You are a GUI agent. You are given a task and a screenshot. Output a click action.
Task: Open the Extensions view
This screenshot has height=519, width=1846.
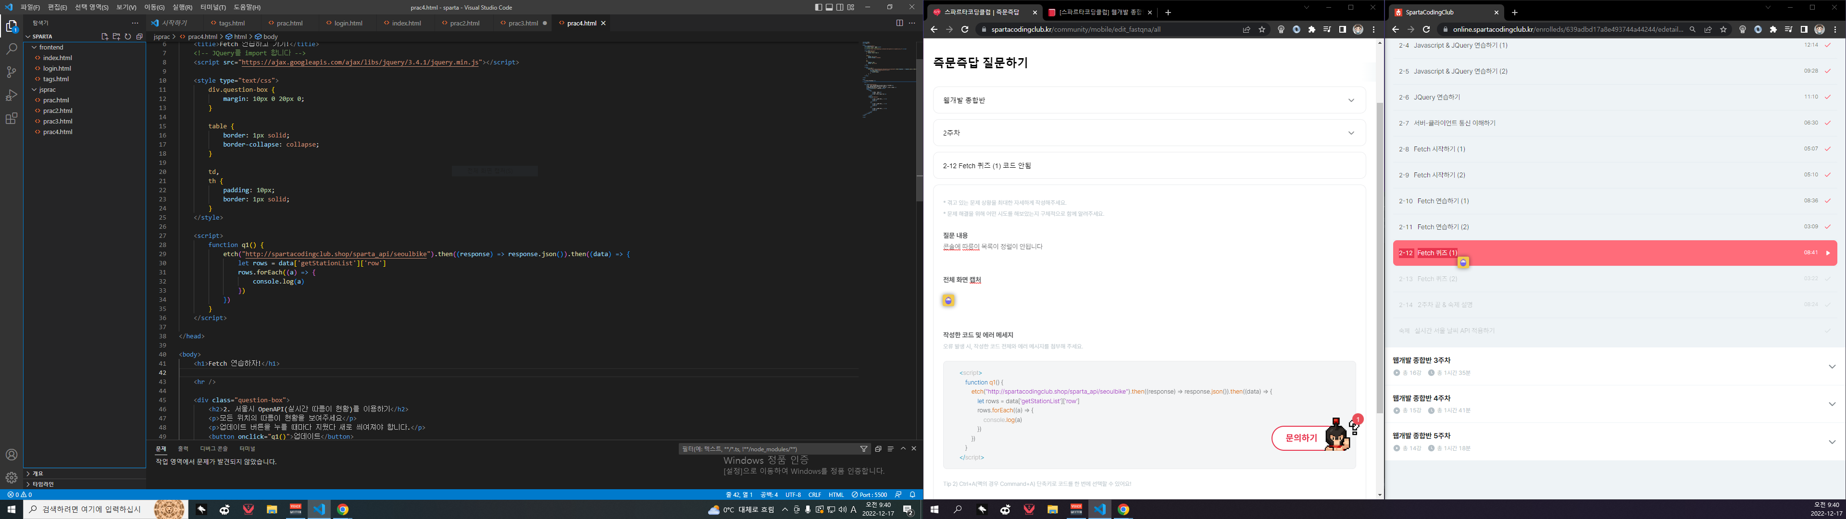pyautogui.click(x=12, y=118)
